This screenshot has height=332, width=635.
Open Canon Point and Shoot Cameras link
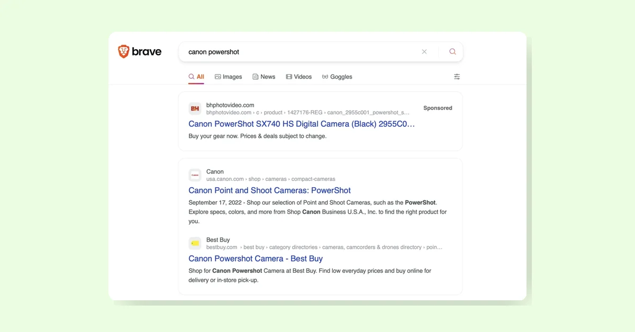(270, 190)
